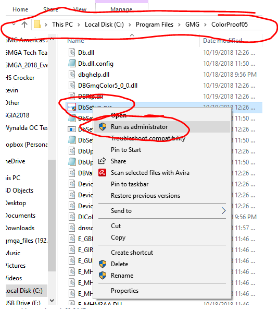The width and height of the screenshot is (278, 309).
Task: Click the Avira icon in context menu
Action: pyautogui.click(x=102, y=173)
